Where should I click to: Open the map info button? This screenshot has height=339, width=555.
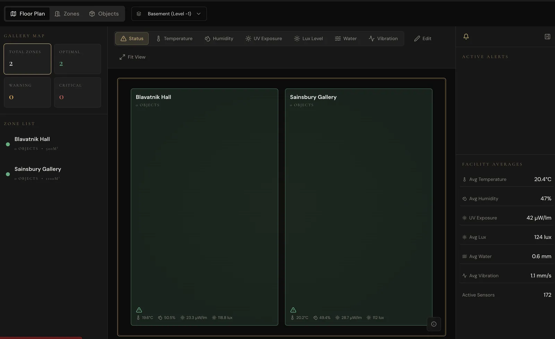coord(434,324)
